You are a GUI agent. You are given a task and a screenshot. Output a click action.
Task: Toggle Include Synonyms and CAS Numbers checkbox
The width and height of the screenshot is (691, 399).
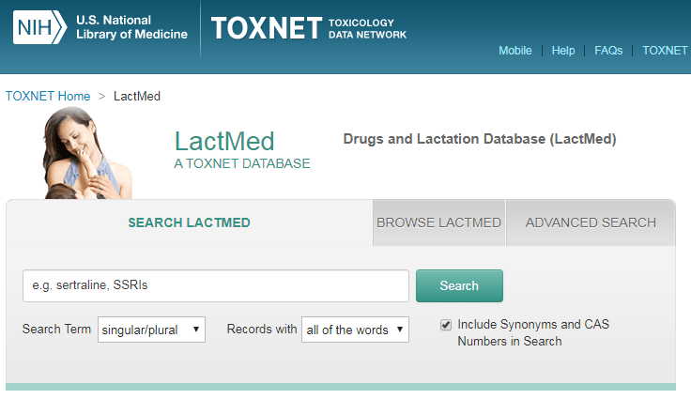(x=446, y=326)
